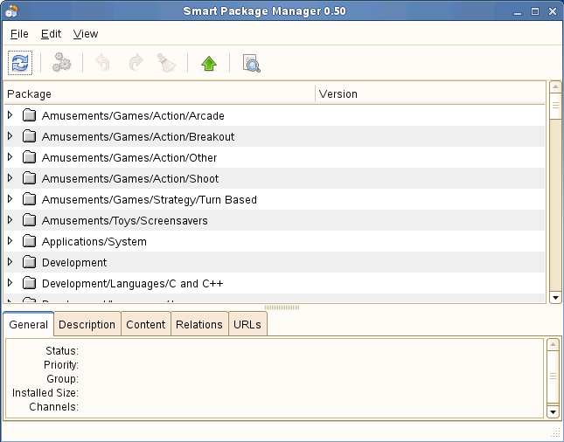
Task: Click the green Upgrade All arrow icon
Action: (x=209, y=63)
